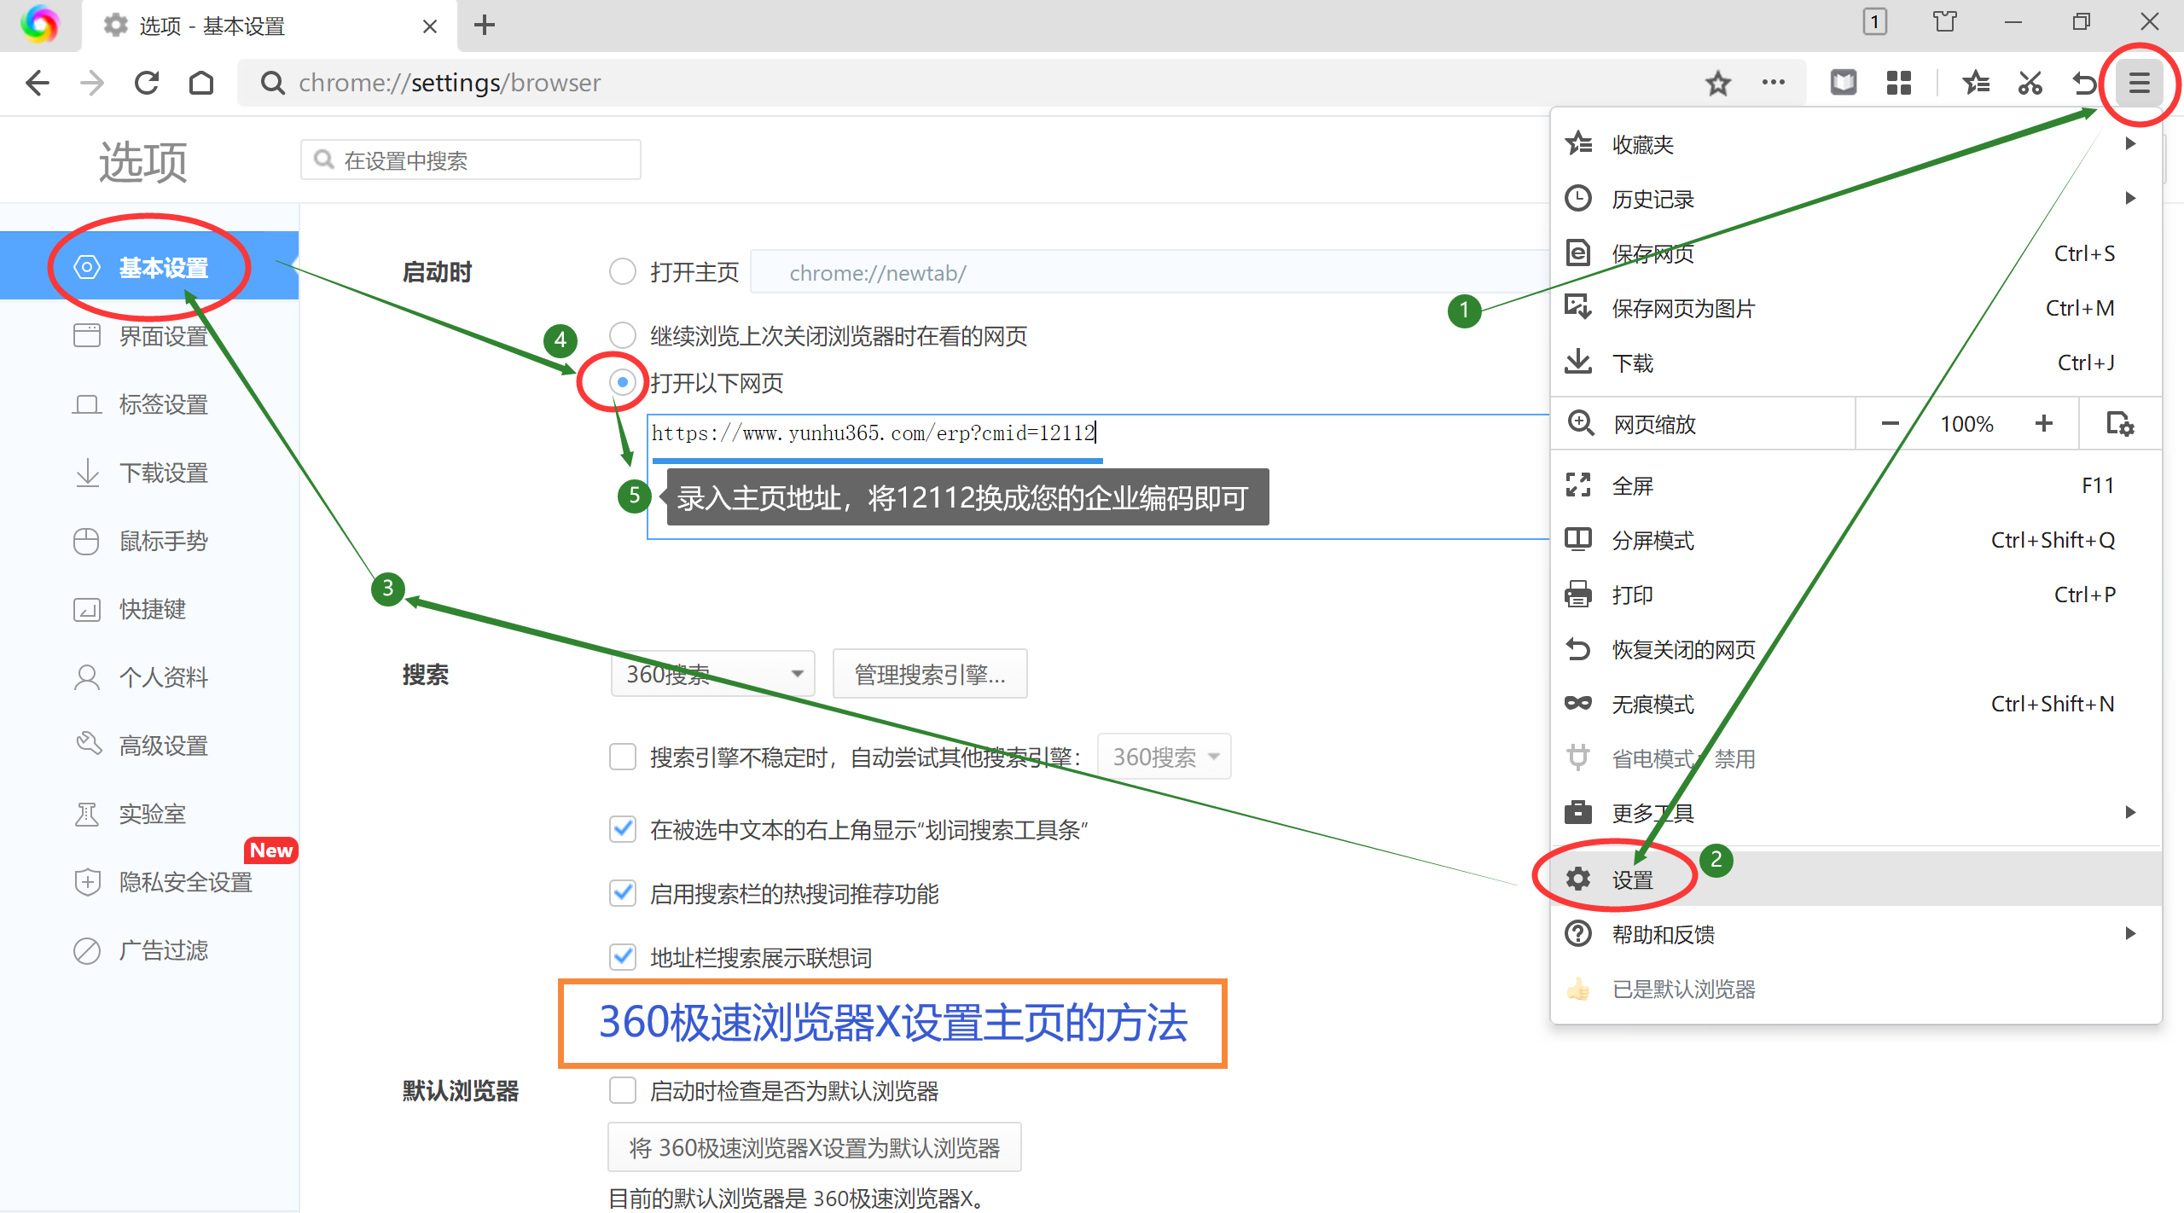Screen dimensions: 2184x1213
Task: Activate the scissors screenshot tool
Action: point(2030,83)
